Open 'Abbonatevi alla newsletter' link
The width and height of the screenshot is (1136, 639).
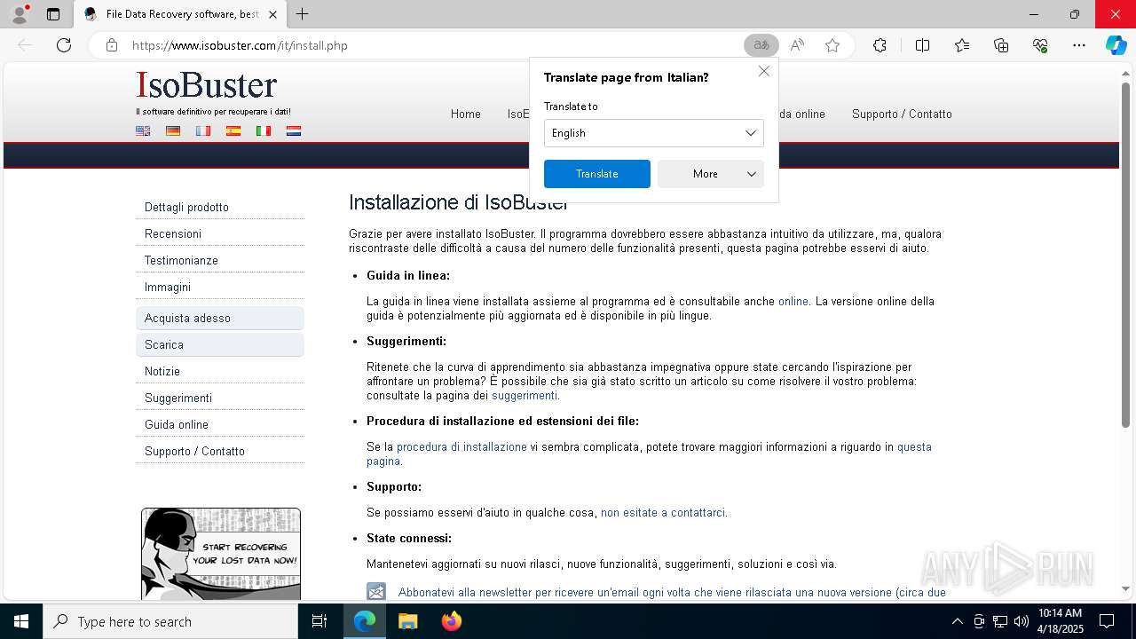pyautogui.click(x=672, y=592)
